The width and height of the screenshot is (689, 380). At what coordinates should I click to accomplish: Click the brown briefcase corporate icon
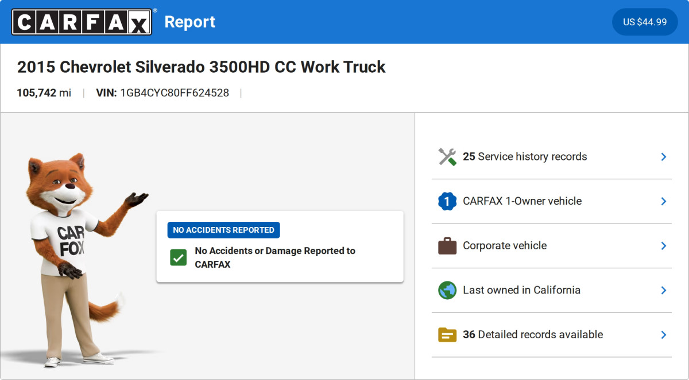tap(447, 246)
